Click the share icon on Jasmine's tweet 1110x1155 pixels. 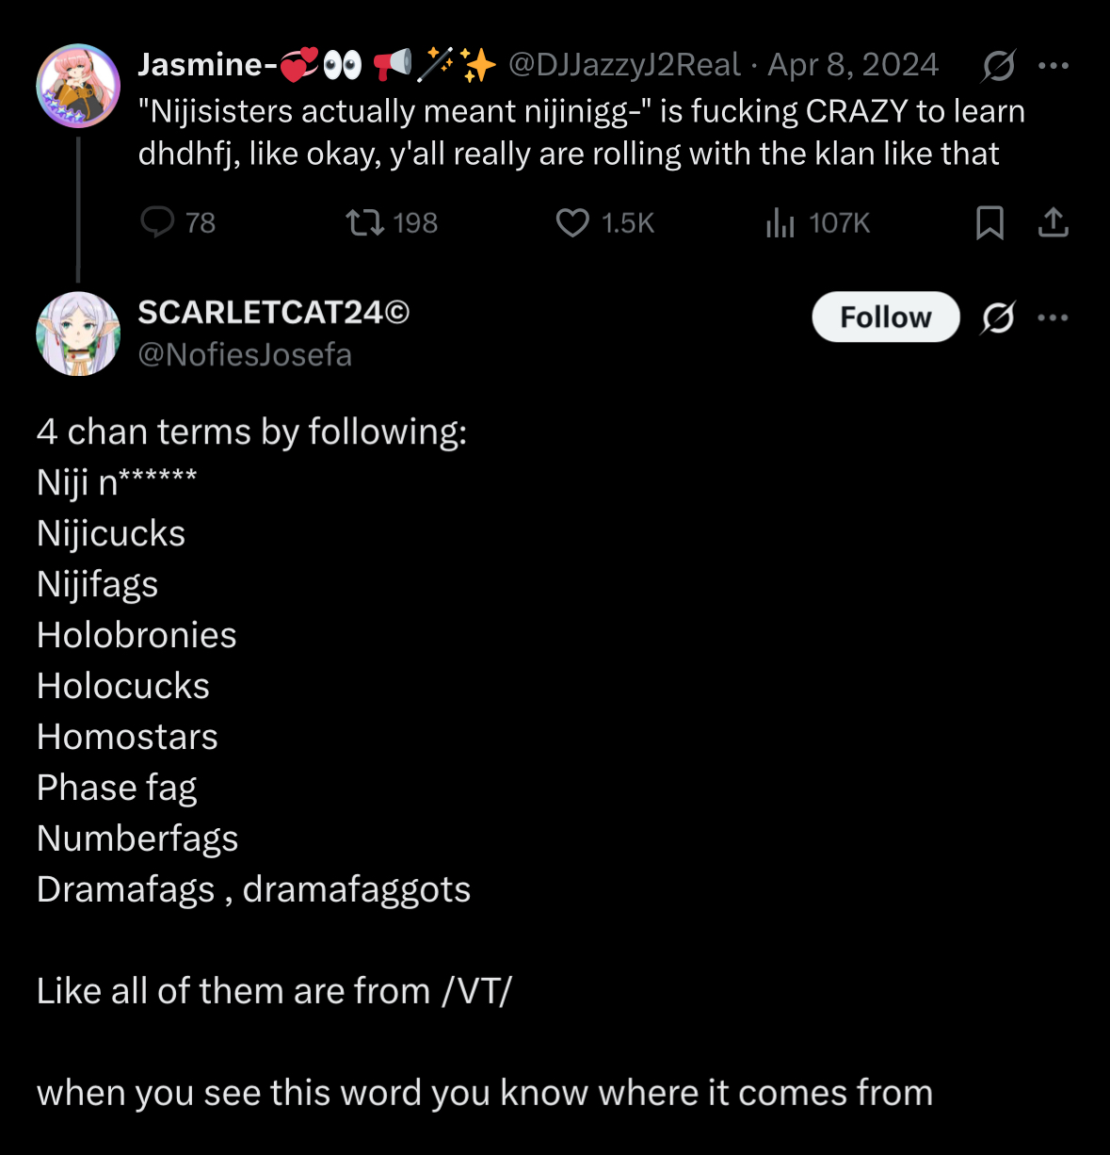tap(1053, 222)
